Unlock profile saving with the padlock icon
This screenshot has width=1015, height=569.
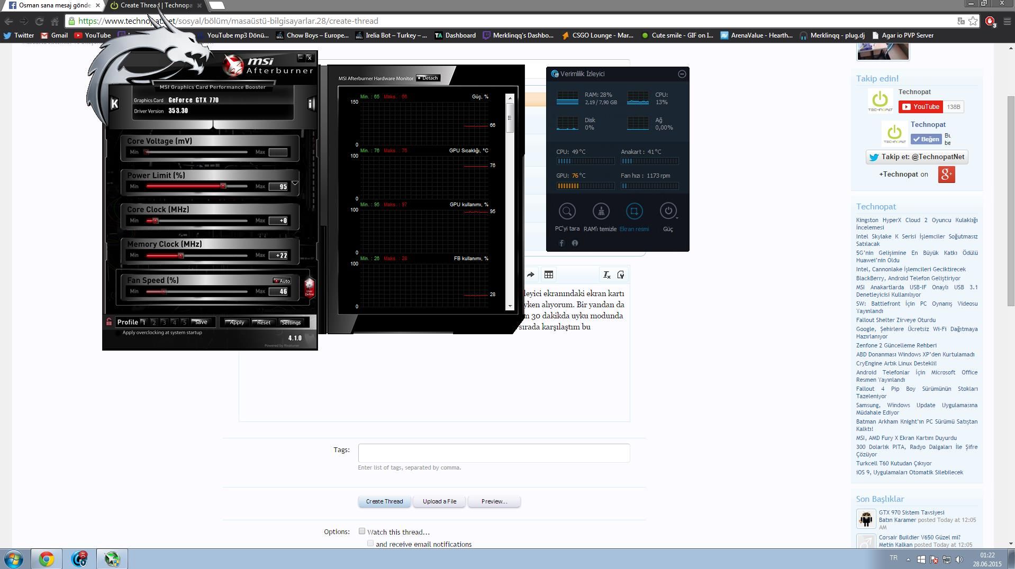(x=109, y=322)
